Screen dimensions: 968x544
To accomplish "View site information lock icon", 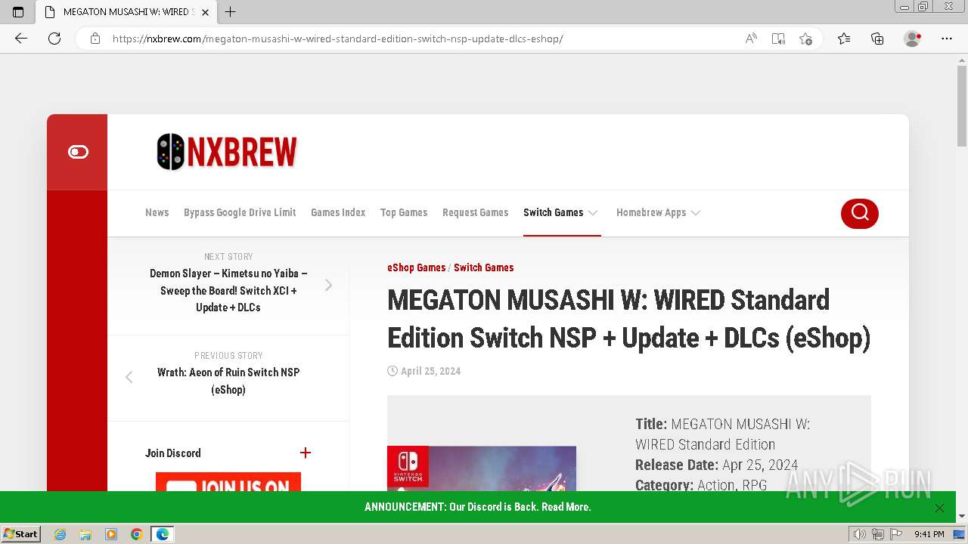I will [95, 39].
